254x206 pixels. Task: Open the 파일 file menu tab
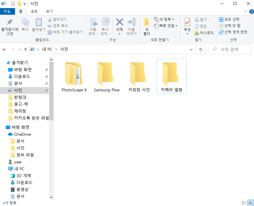click(7, 11)
